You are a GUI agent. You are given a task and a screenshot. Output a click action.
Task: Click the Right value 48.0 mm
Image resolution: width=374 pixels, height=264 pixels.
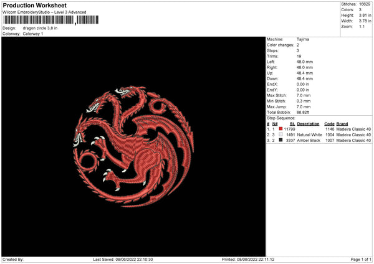pos(305,67)
